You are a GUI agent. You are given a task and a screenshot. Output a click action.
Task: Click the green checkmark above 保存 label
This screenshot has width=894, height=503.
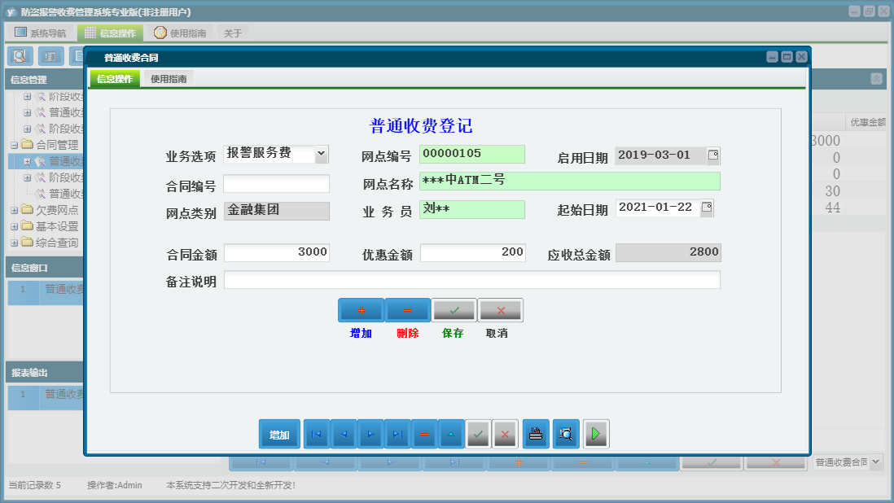click(454, 310)
